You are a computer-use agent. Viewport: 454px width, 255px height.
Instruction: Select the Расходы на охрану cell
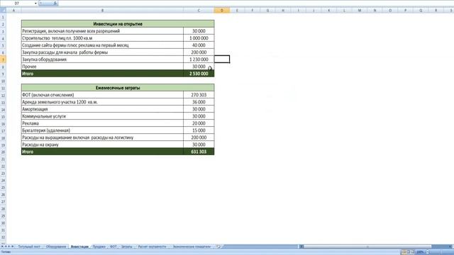pyautogui.click(x=102, y=144)
